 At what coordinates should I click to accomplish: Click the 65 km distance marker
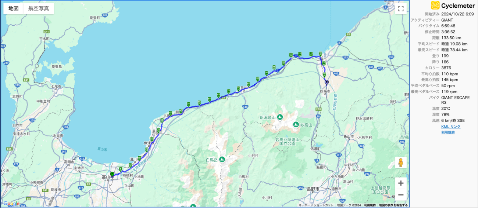(x=218, y=95)
